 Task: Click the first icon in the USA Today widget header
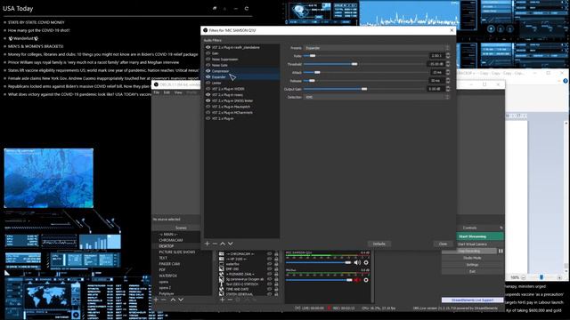click(215, 8)
